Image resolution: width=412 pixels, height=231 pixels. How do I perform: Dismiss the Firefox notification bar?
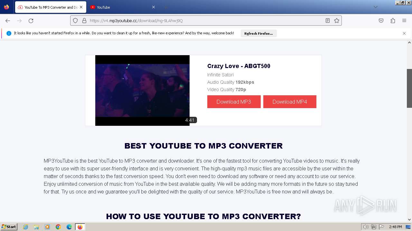click(x=404, y=33)
